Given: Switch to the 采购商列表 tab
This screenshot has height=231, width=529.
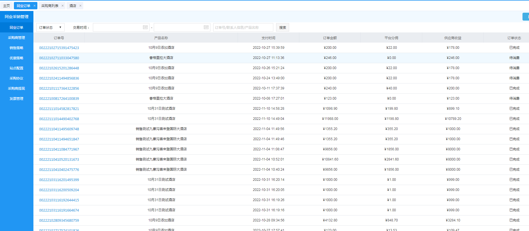Looking at the screenshot, I should point(50,6).
